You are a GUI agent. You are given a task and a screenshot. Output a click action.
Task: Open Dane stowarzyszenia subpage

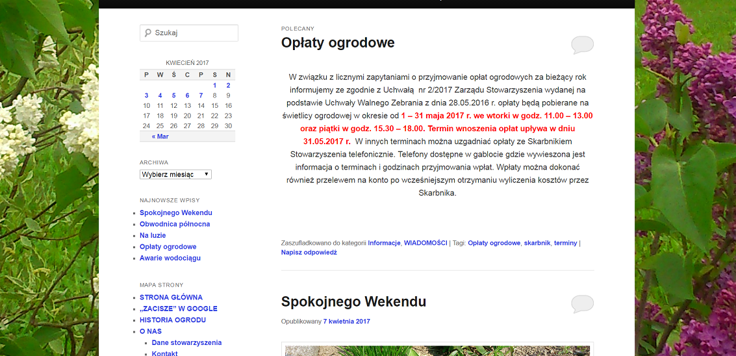click(x=186, y=342)
